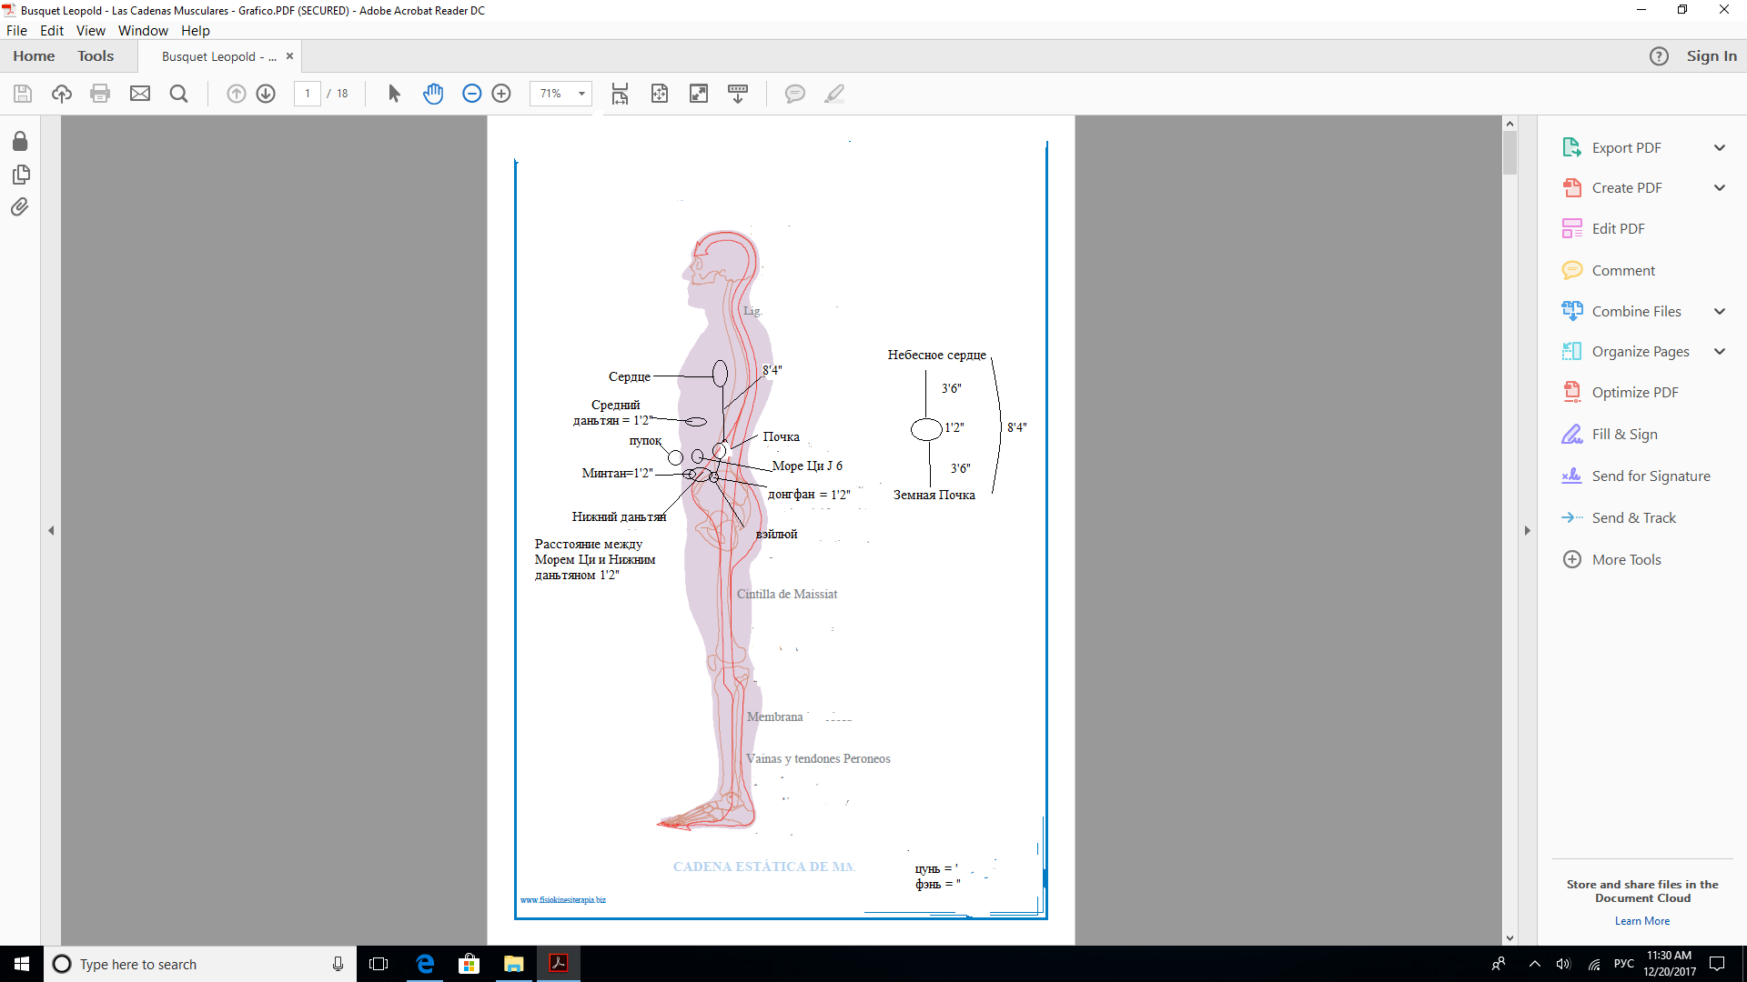Open File Explorer from taskbar
Viewport: 1747px width, 982px height.
513,964
